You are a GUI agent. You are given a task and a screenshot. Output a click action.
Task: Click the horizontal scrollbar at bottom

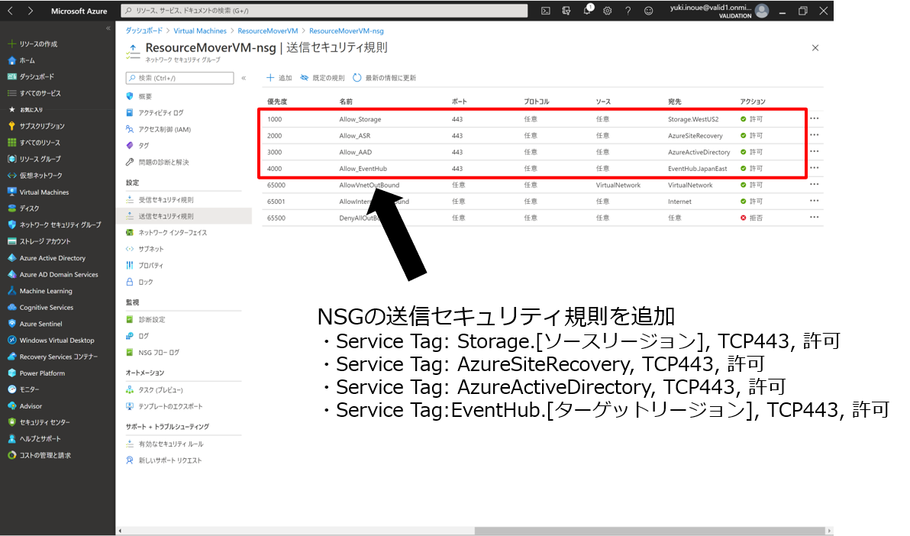(650, 531)
